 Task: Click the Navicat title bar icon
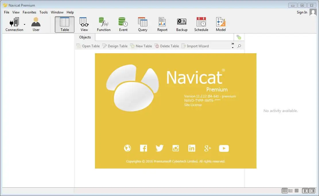(x=5, y=5)
